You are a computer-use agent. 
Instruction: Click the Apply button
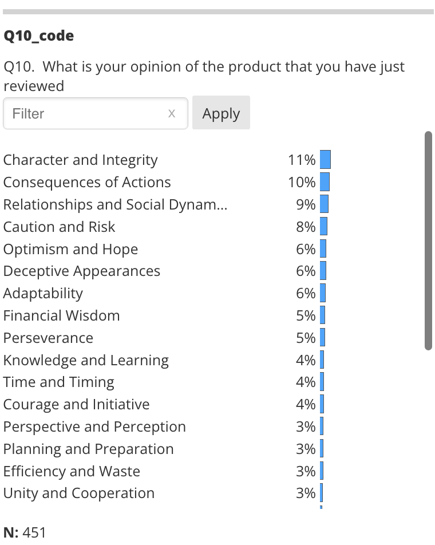[221, 113]
